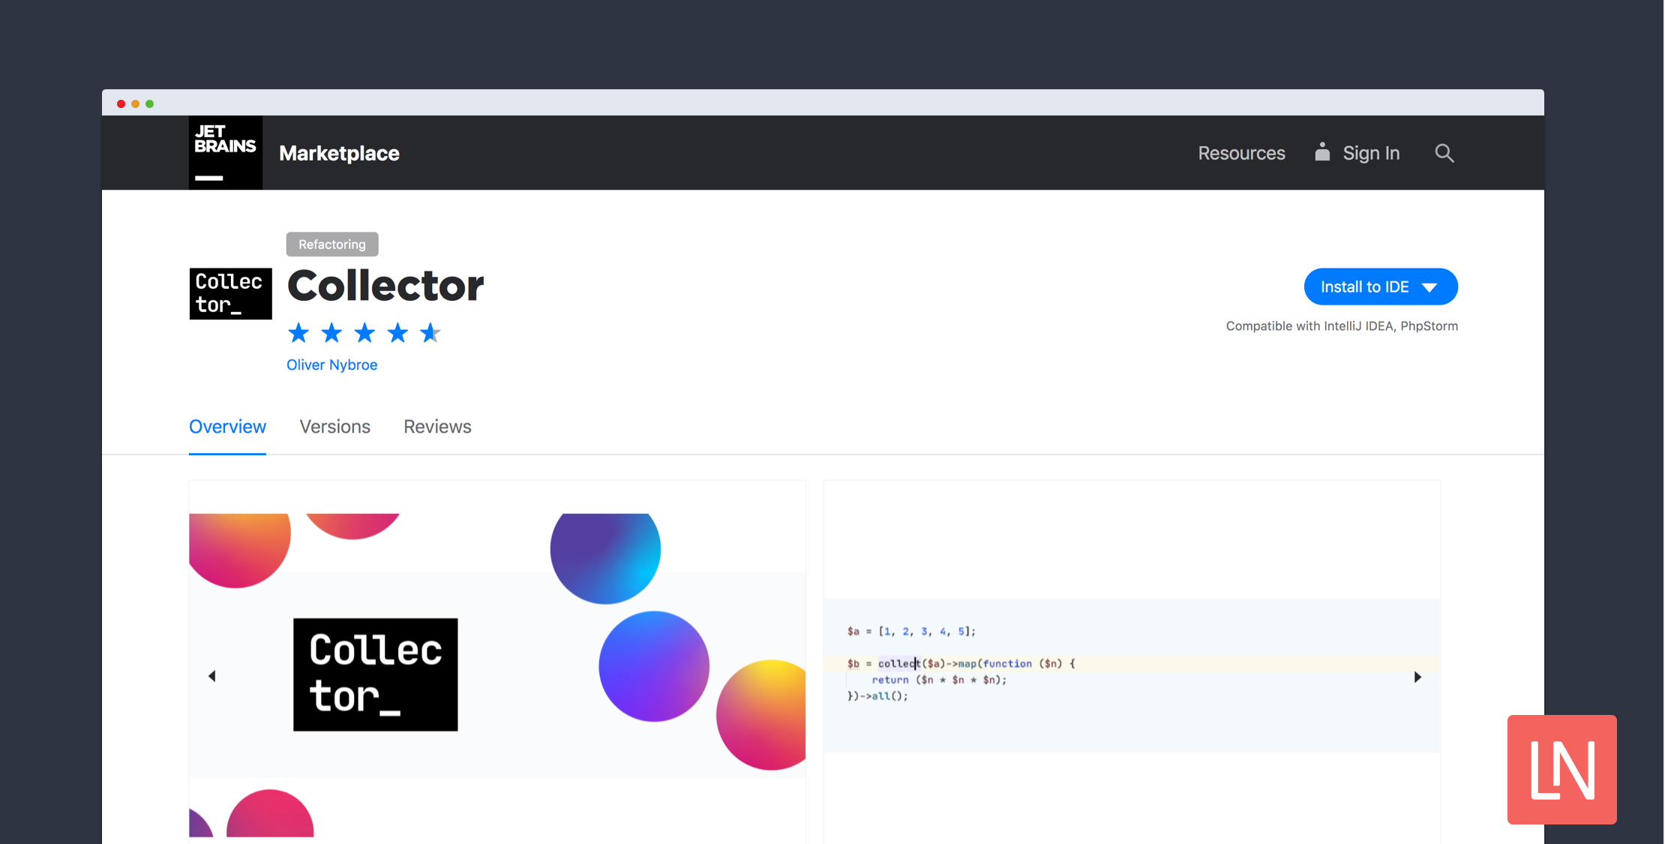
Task: Click the Install to IDE button
Action: coord(1378,287)
